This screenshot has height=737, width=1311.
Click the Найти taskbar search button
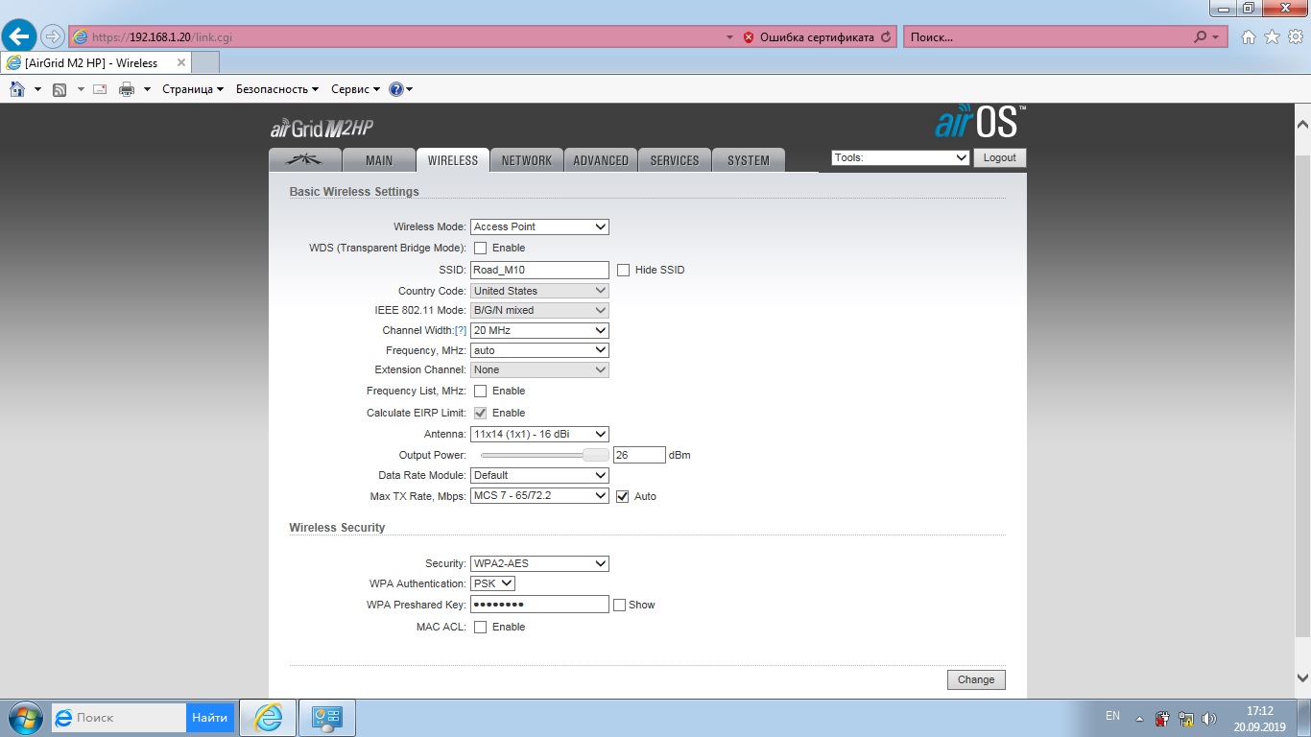tap(209, 718)
